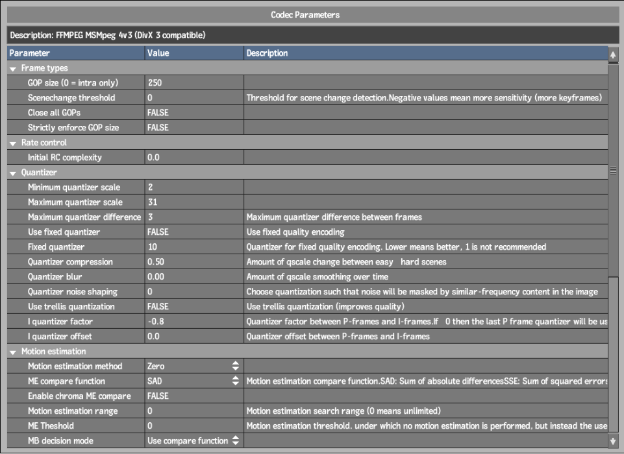Toggle Use trellis quantization value
This screenshot has height=454, width=624.
(194, 307)
